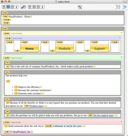Select li tag of 'Improve the efficiency'

(x=16, y=87)
